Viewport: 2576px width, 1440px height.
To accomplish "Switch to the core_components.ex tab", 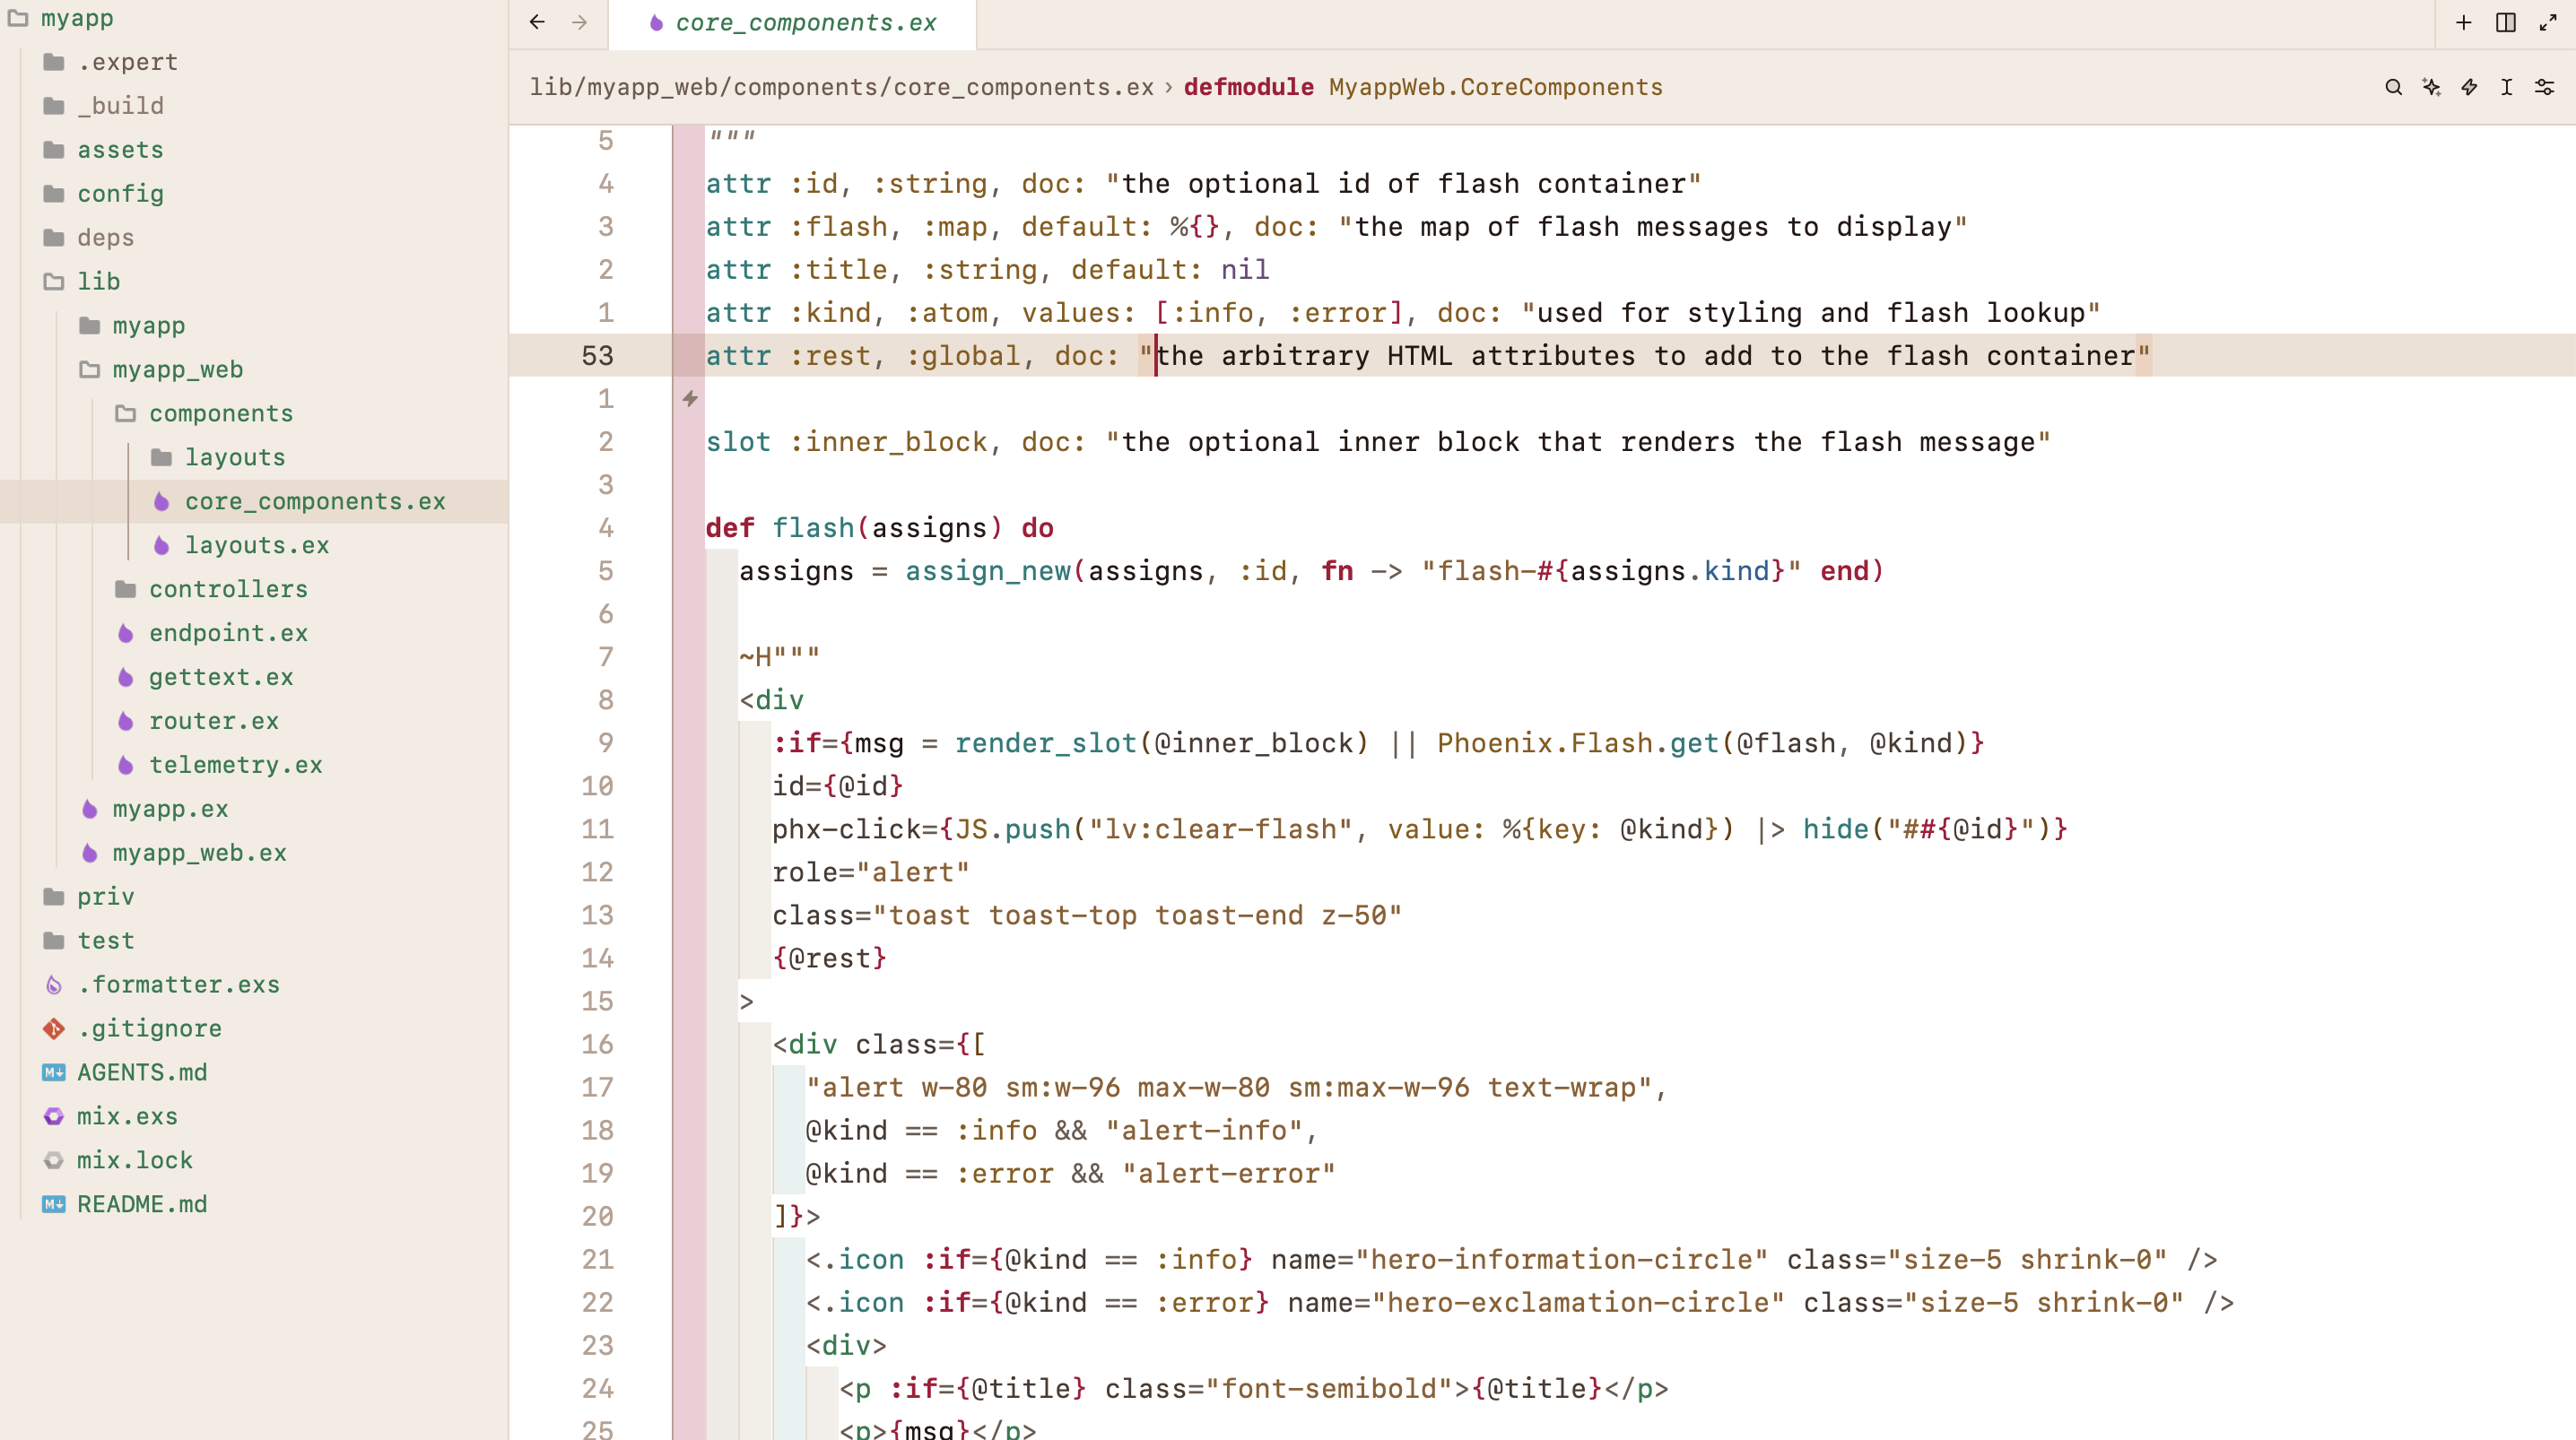I will 792,23.
